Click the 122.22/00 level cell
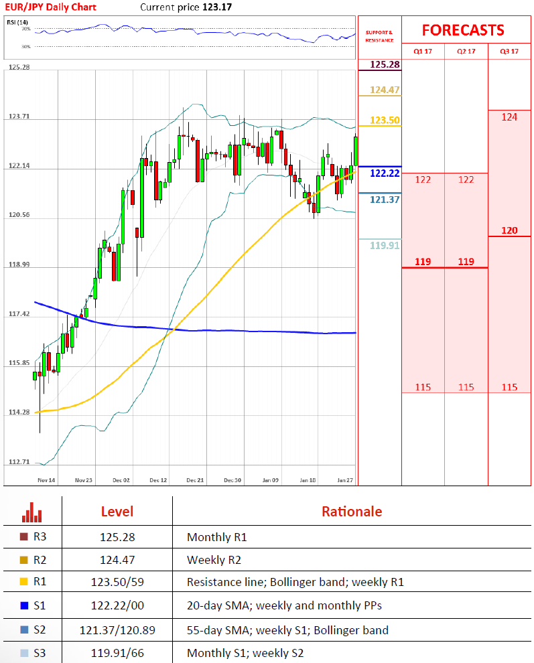This screenshot has width=534, height=663. tap(117, 605)
